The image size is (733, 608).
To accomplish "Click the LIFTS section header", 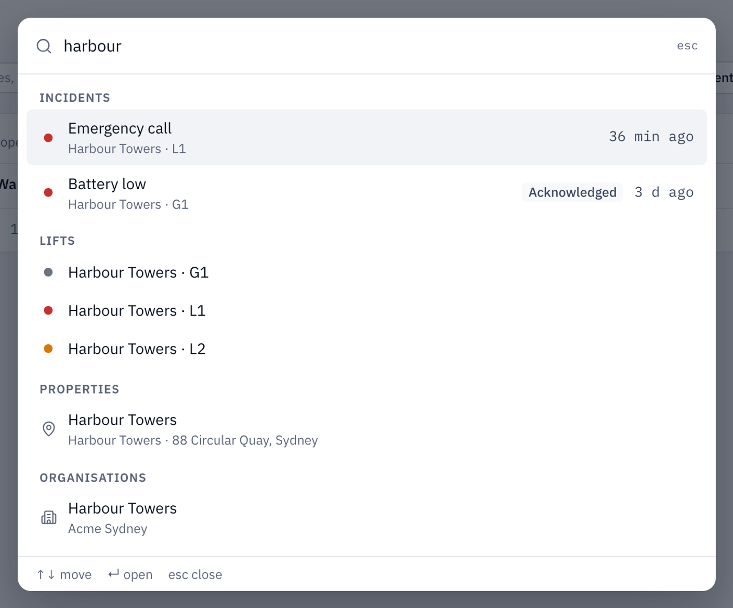I will (x=58, y=241).
